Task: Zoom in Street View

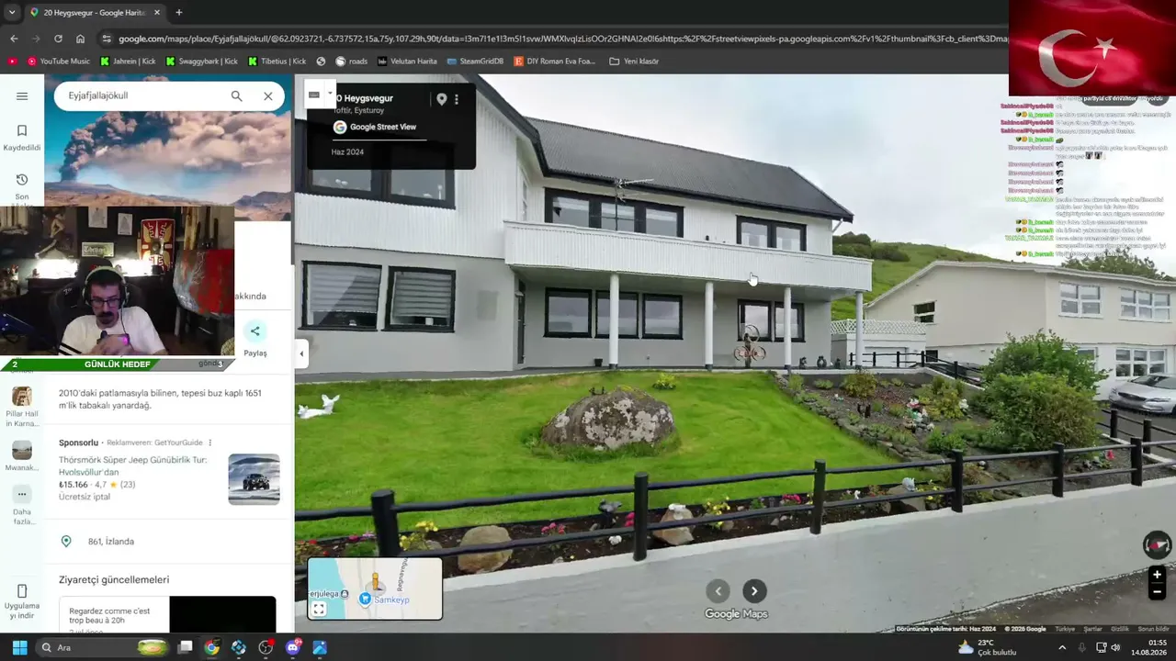Action: click(x=1158, y=575)
